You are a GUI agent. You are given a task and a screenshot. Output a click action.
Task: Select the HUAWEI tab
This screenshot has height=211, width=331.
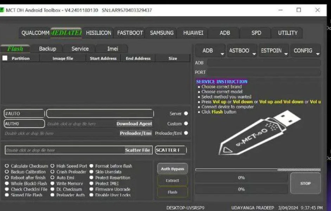tap(193, 33)
